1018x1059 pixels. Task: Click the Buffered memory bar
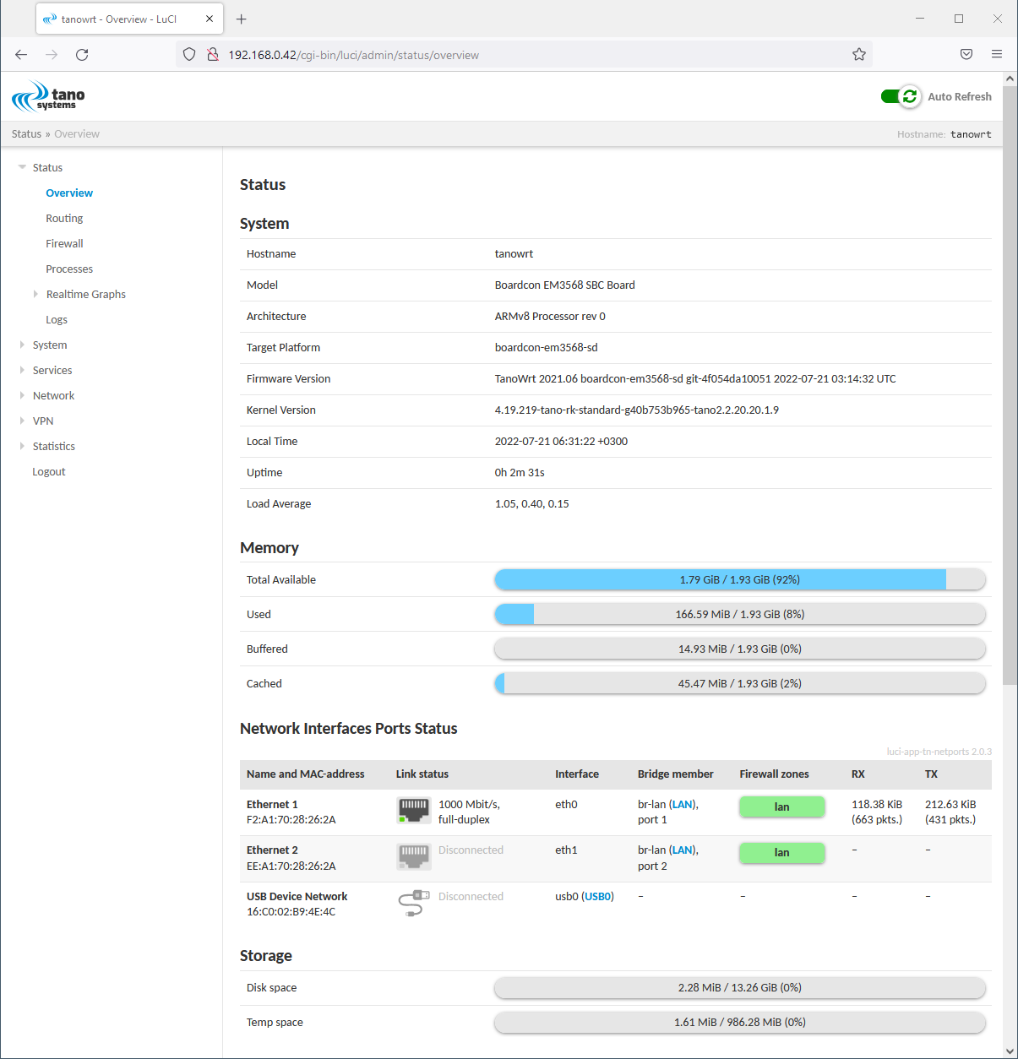pos(740,649)
